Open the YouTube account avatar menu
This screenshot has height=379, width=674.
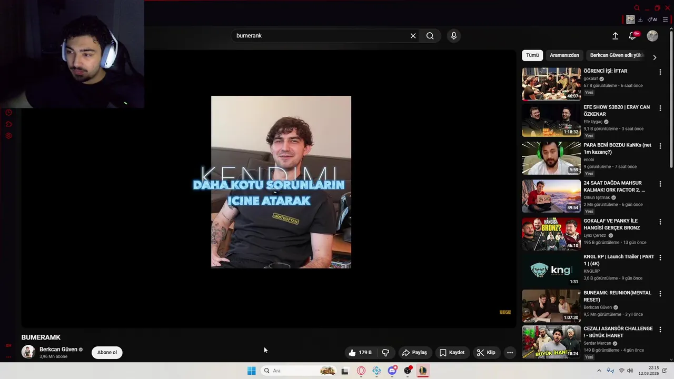pos(652,36)
